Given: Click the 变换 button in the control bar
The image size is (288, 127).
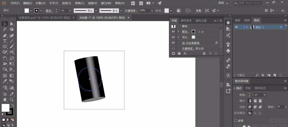Looking at the screenshot, I should click(x=198, y=10).
